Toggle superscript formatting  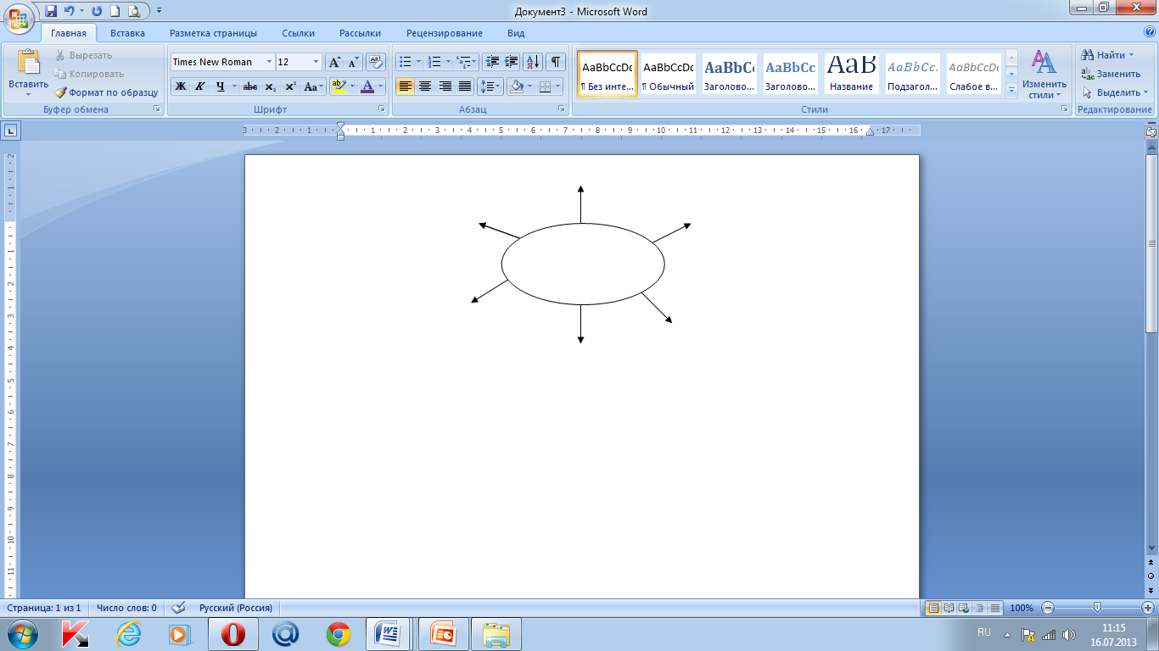[290, 86]
